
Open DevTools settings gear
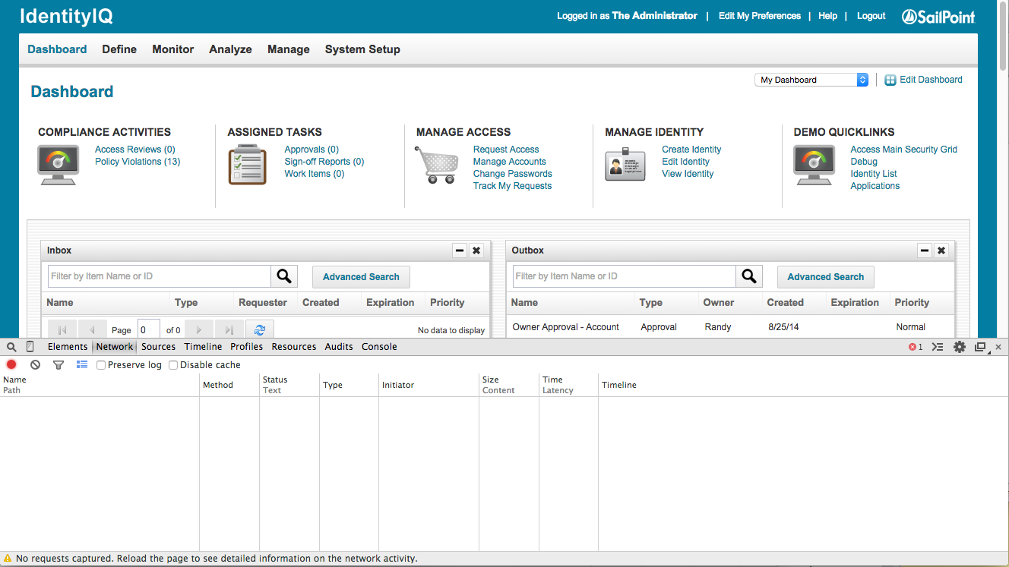(x=960, y=347)
